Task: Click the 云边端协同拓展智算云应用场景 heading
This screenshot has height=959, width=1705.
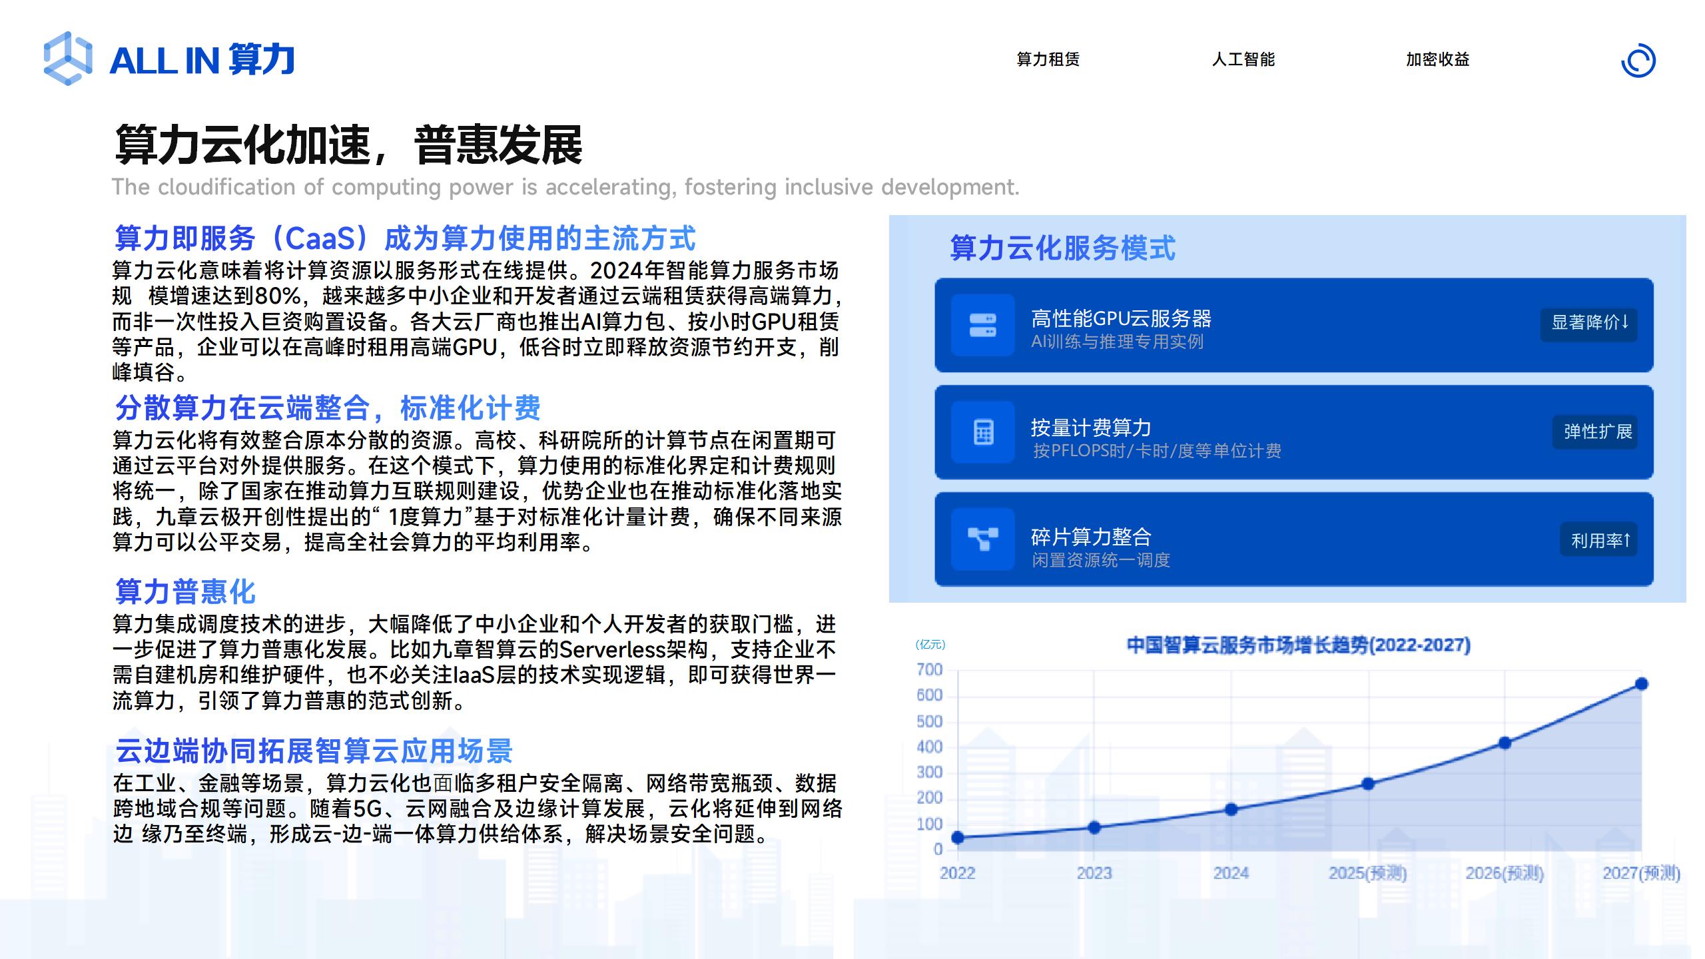Action: tap(313, 751)
